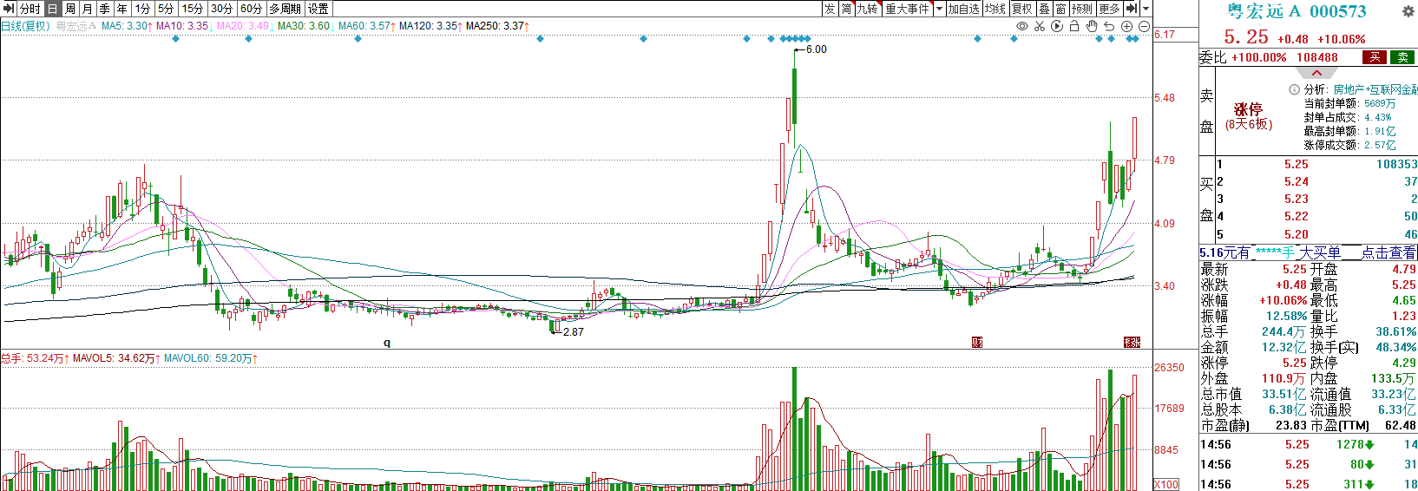Click the 预测 forecast button

point(1082,9)
